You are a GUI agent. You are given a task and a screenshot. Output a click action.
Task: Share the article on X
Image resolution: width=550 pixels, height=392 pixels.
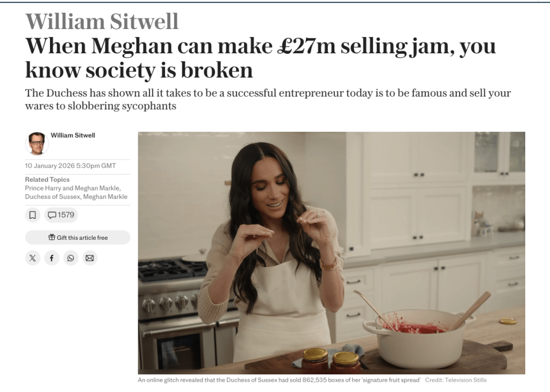pyautogui.click(x=33, y=258)
